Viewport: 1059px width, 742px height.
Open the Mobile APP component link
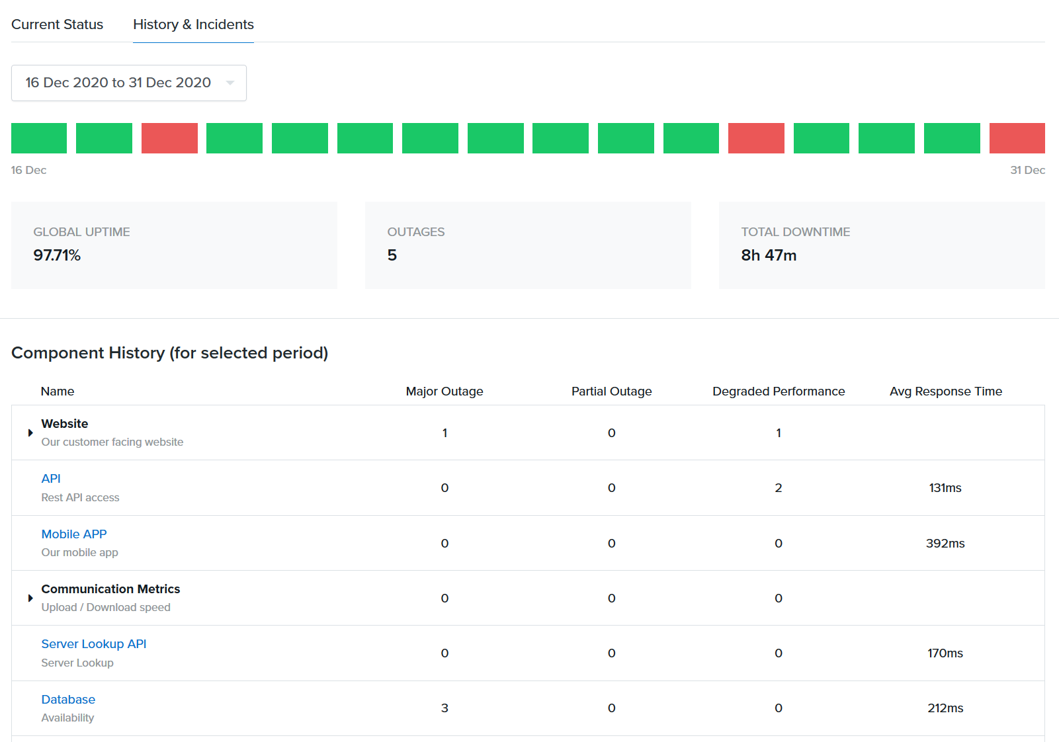click(x=74, y=534)
